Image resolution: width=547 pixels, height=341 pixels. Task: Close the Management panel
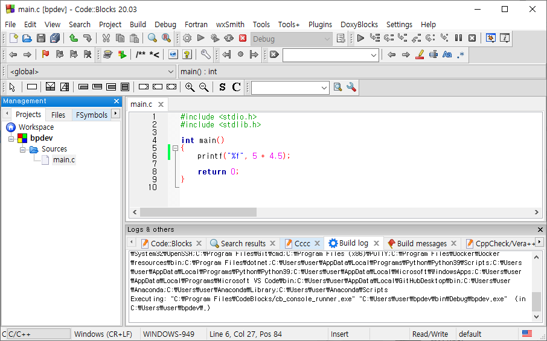click(117, 101)
